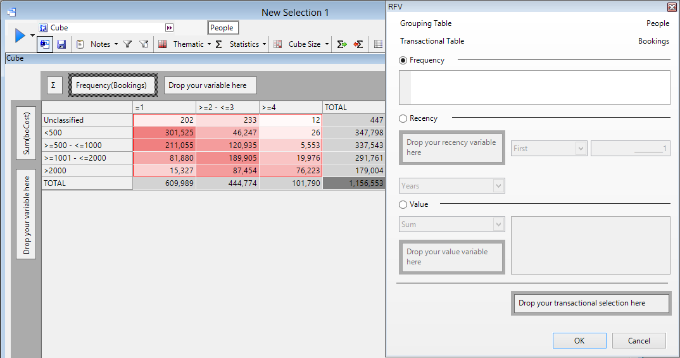This screenshot has width=680, height=358.
Task: Click the horizontal 'Drop your variable here' box
Action: (210, 85)
